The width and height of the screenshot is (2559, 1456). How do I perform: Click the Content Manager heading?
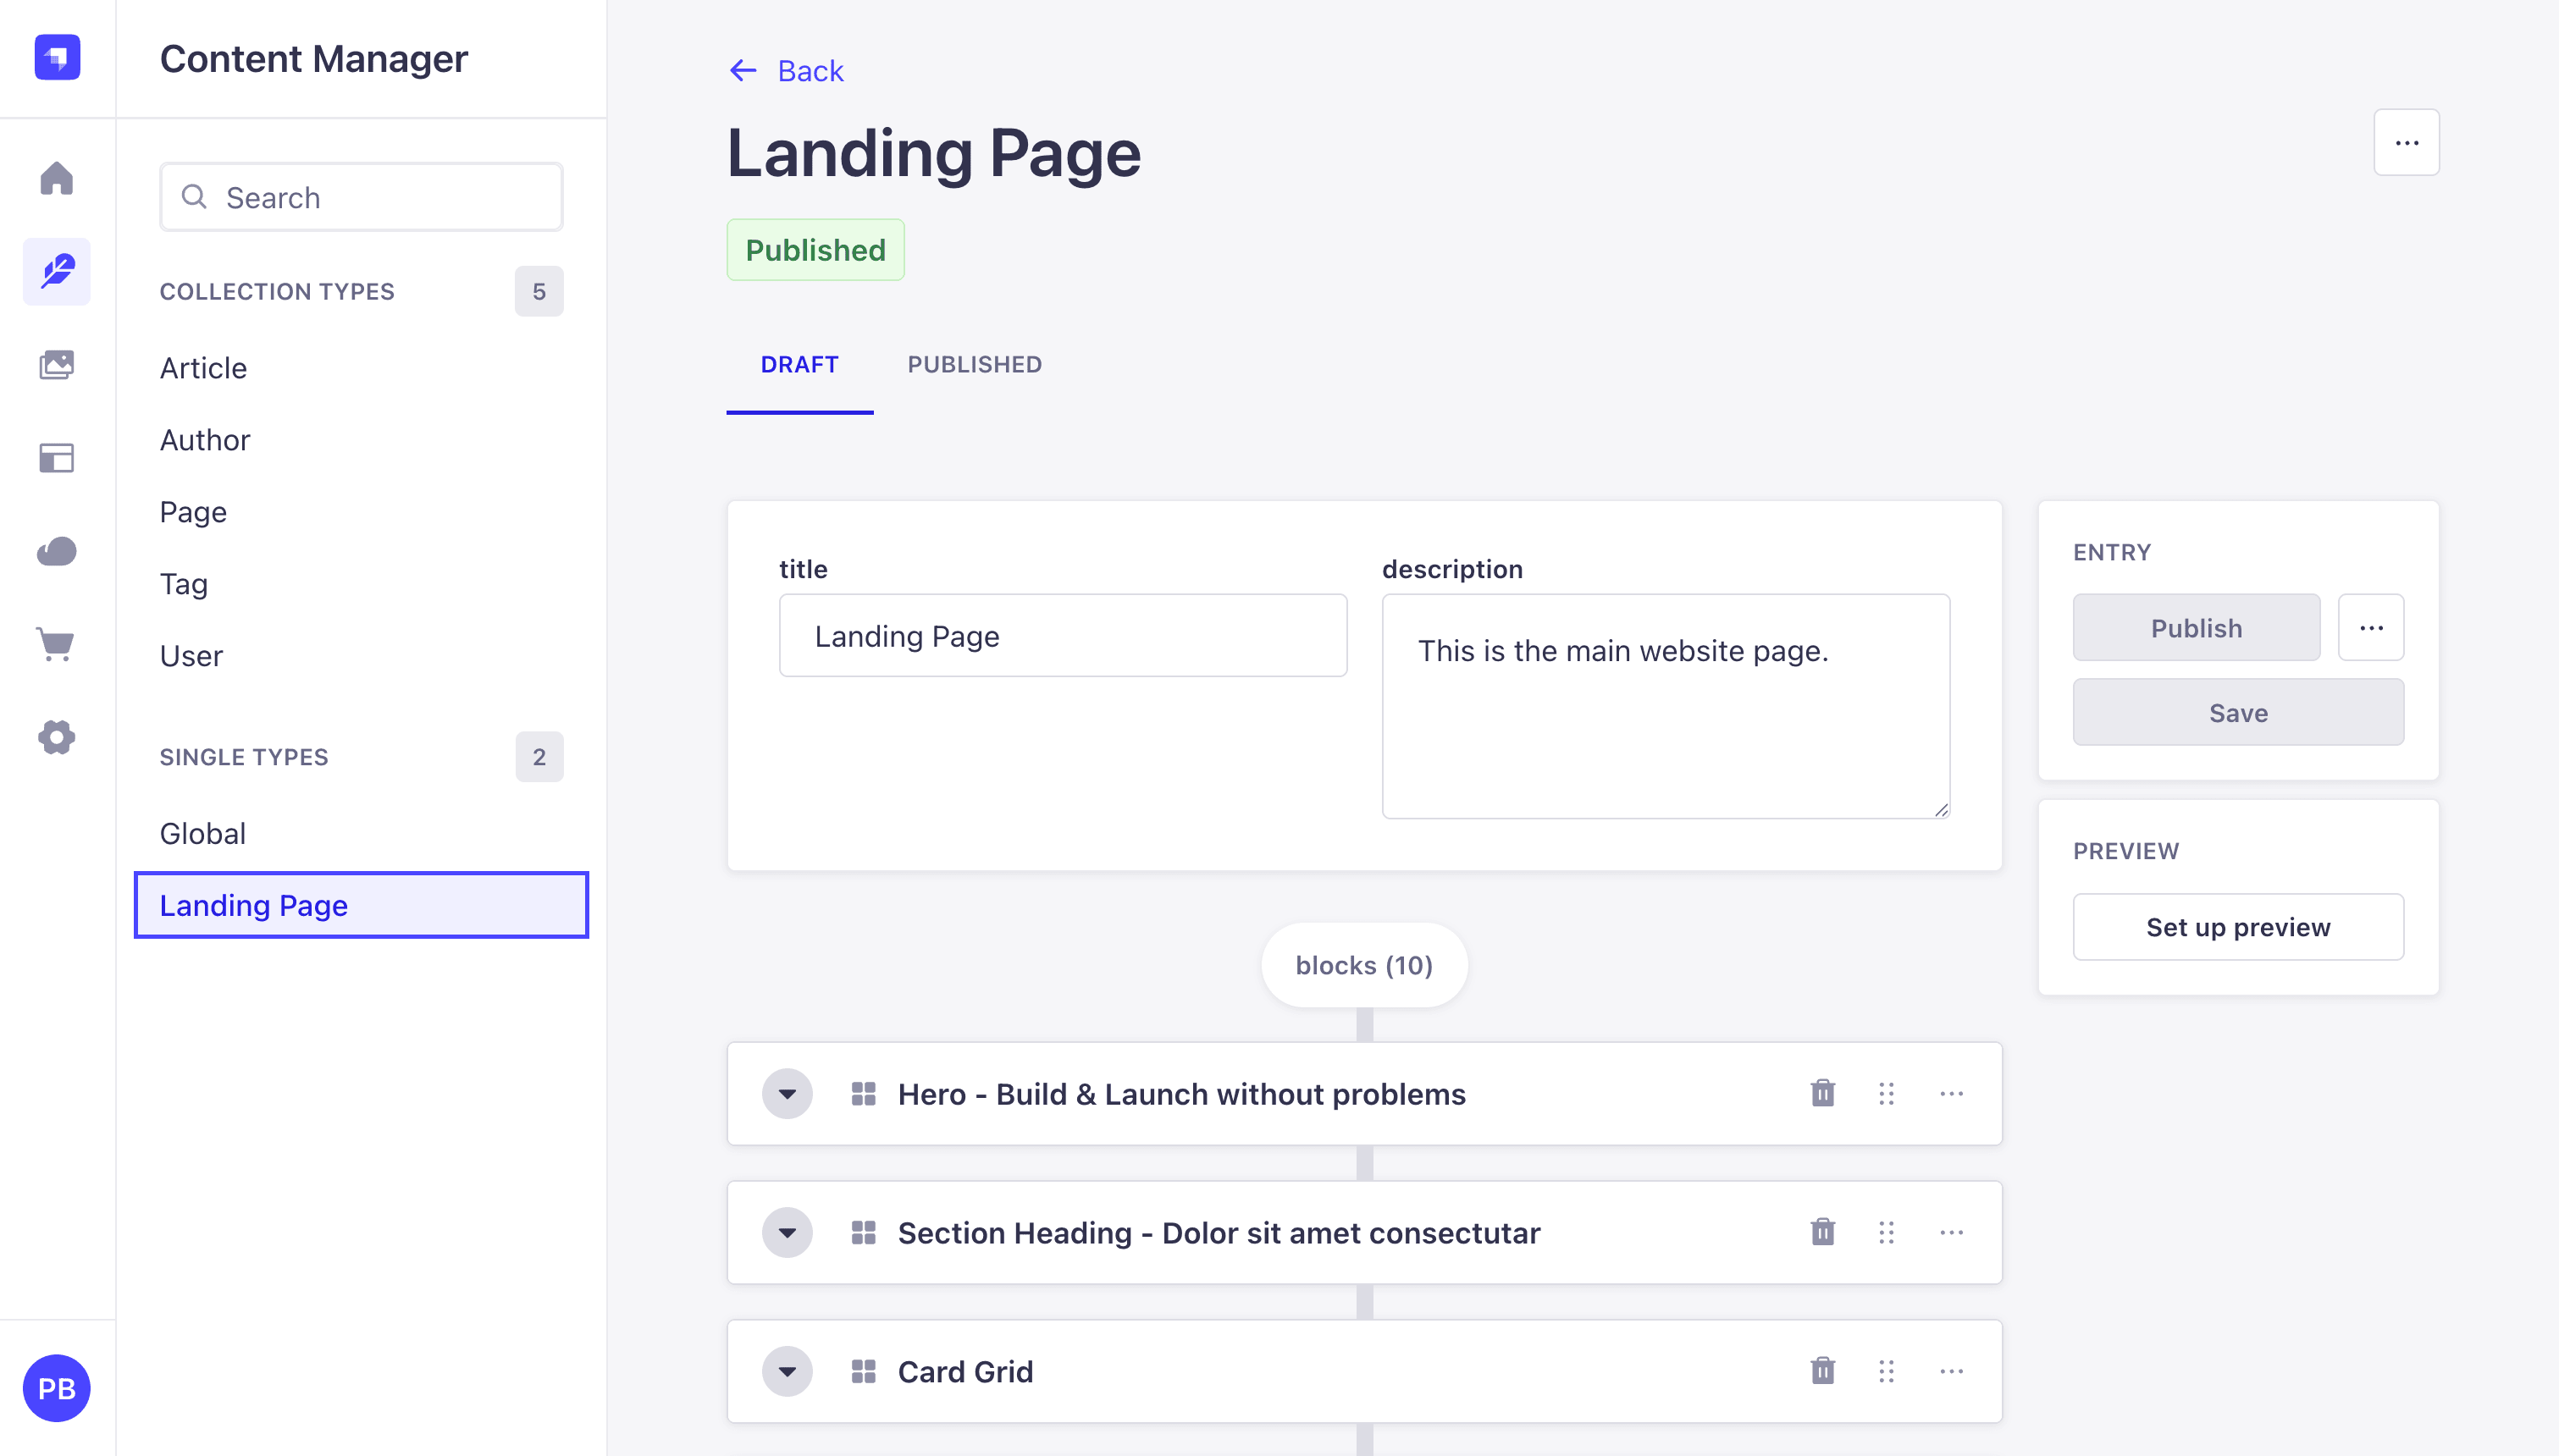(314, 59)
